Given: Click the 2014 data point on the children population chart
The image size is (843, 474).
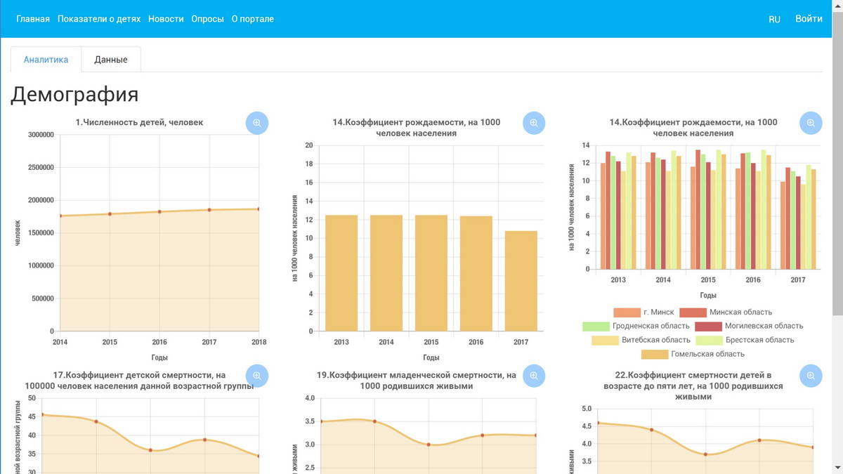Looking at the screenshot, I should click(x=60, y=216).
